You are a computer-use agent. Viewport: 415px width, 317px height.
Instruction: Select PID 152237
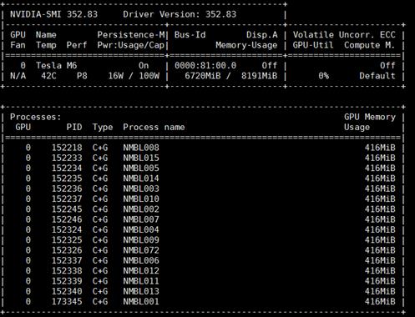tap(67, 199)
